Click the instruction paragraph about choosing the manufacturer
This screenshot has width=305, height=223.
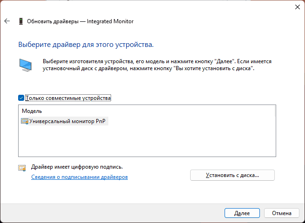[x=157, y=65]
